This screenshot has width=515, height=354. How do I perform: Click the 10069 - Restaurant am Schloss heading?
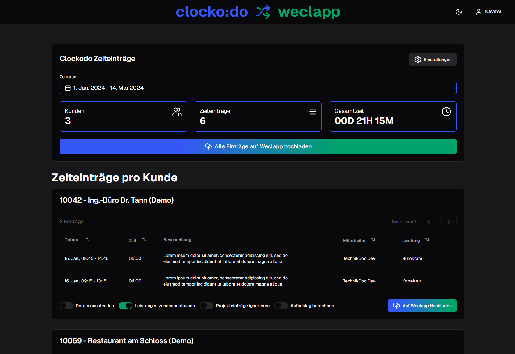[126, 341]
